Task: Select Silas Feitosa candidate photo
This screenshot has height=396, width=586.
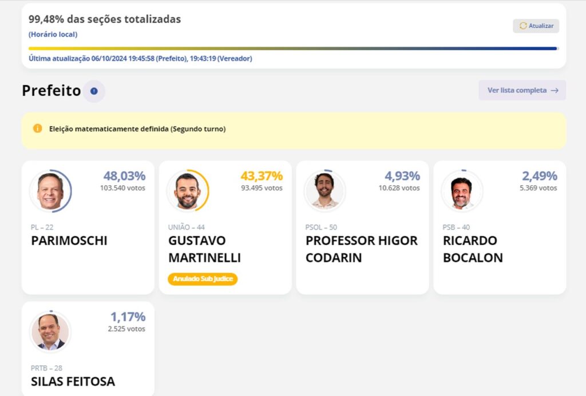Action: click(x=50, y=331)
